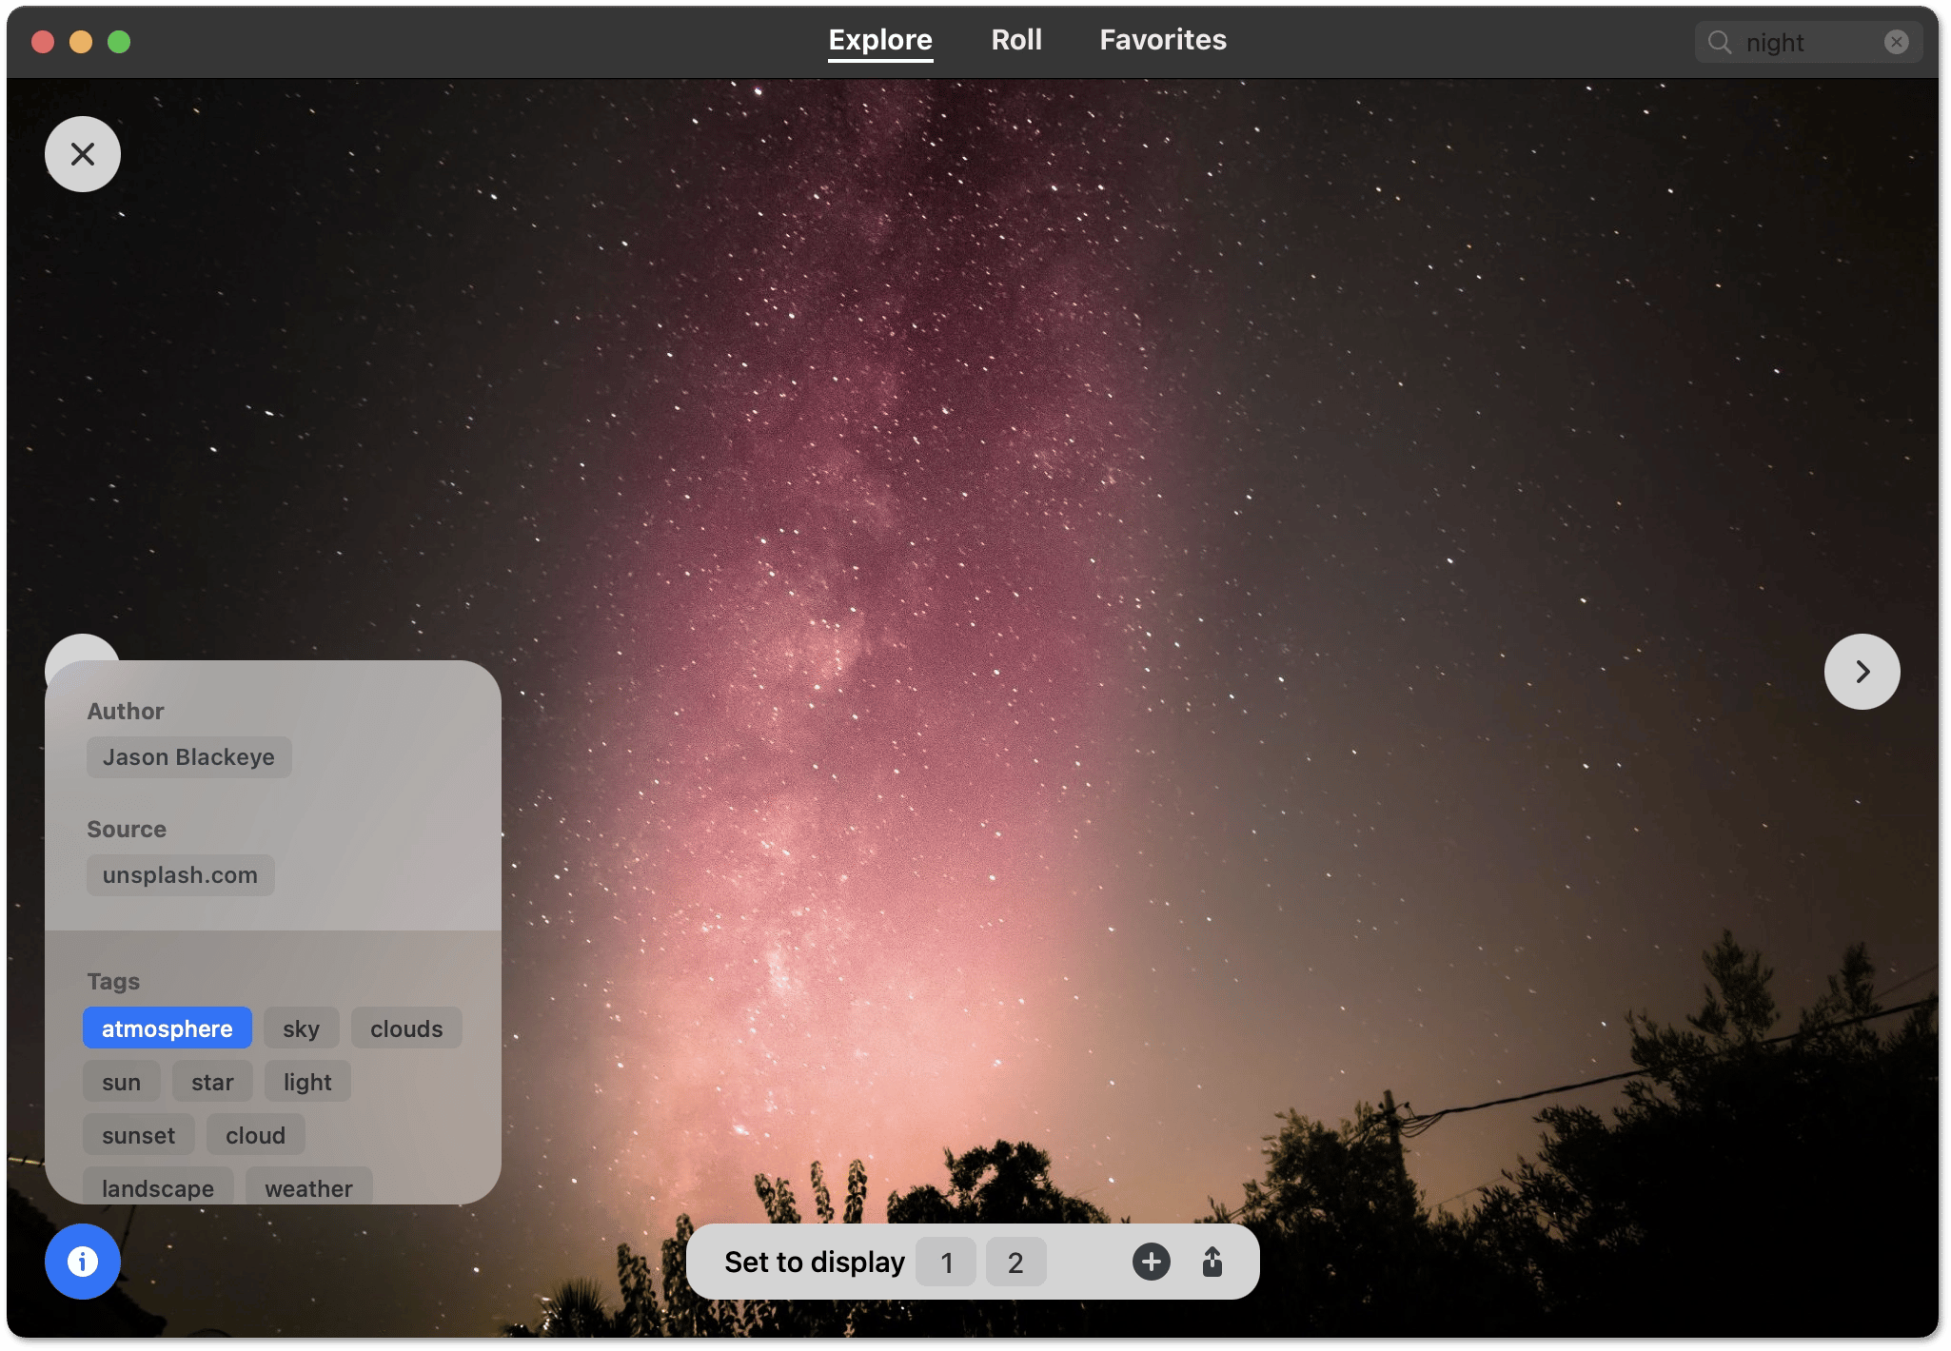Pick the sunset tag
Viewport: 1951px width, 1351px height.
click(x=139, y=1135)
